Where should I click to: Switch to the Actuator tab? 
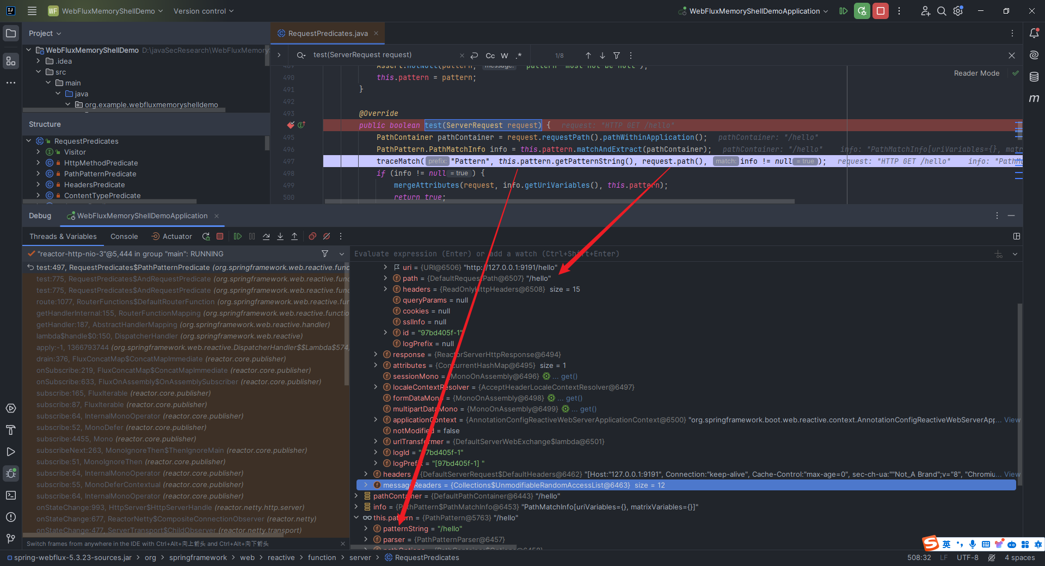click(171, 236)
